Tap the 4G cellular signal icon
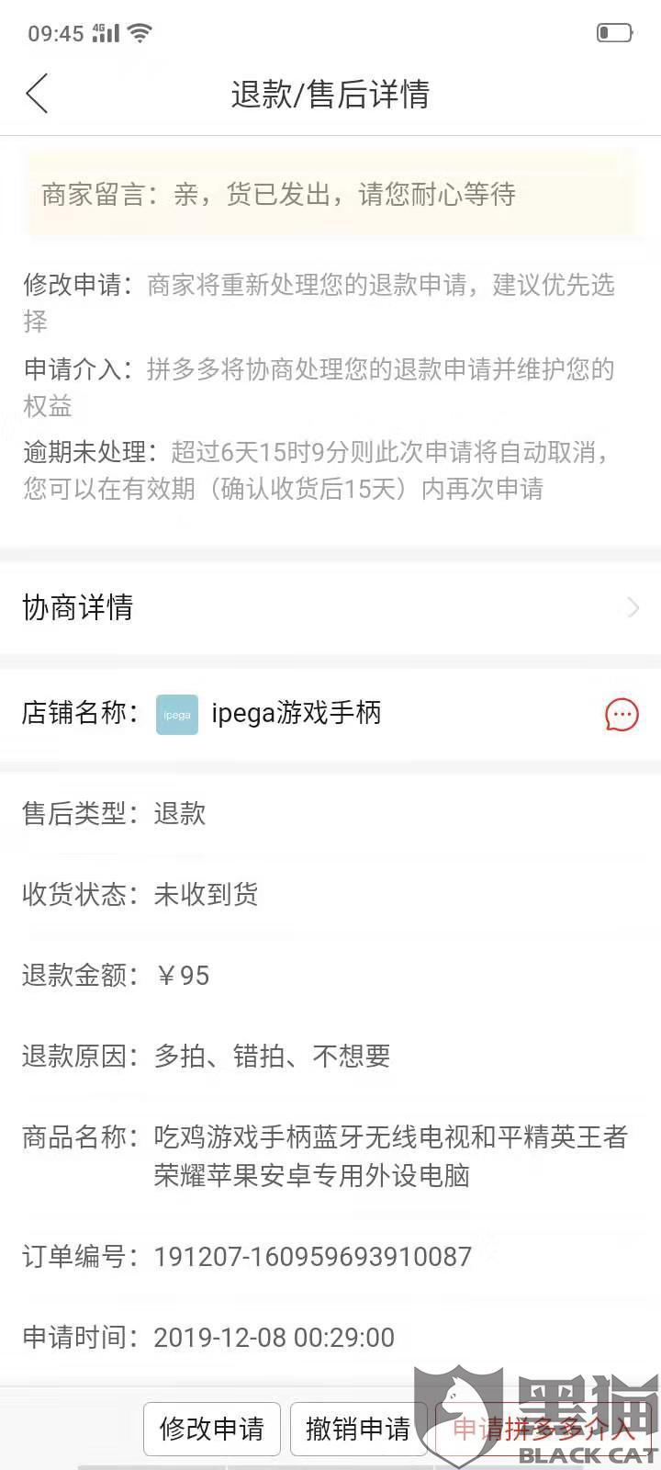Viewport: 661px width, 1470px height. tap(106, 33)
